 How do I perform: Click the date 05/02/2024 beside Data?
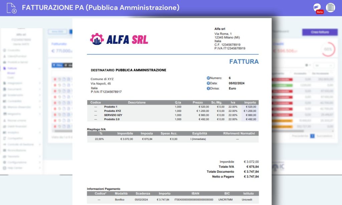coord(237,83)
